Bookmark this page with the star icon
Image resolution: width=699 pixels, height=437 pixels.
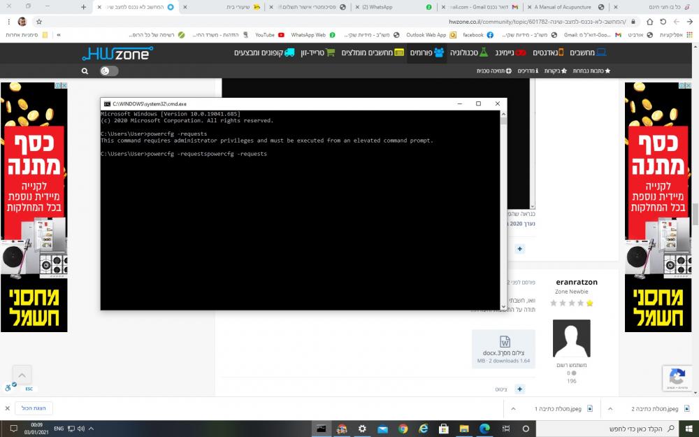point(39,22)
